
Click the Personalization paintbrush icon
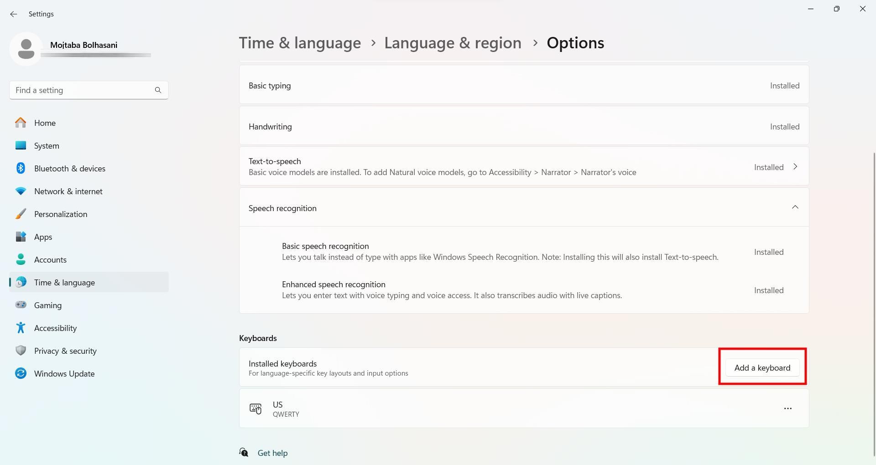[x=21, y=214]
